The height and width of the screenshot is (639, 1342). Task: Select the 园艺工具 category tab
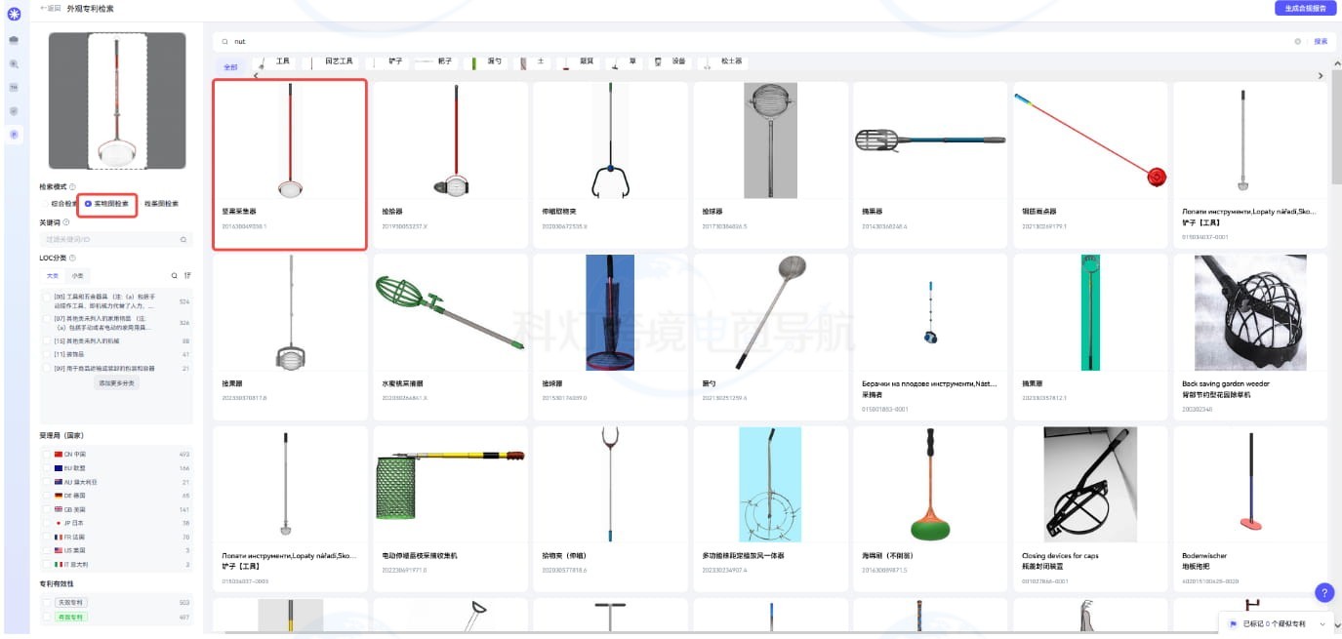(x=339, y=61)
